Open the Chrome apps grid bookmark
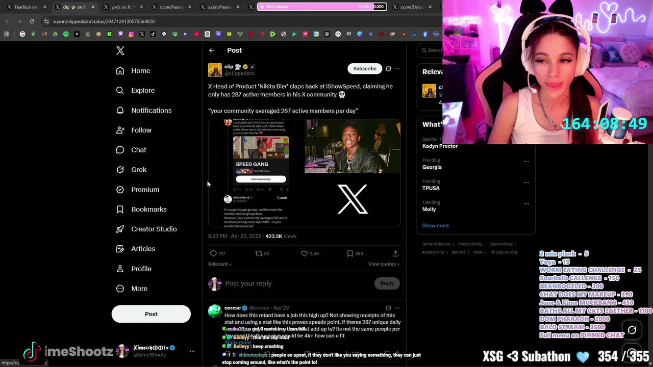 [7, 34]
